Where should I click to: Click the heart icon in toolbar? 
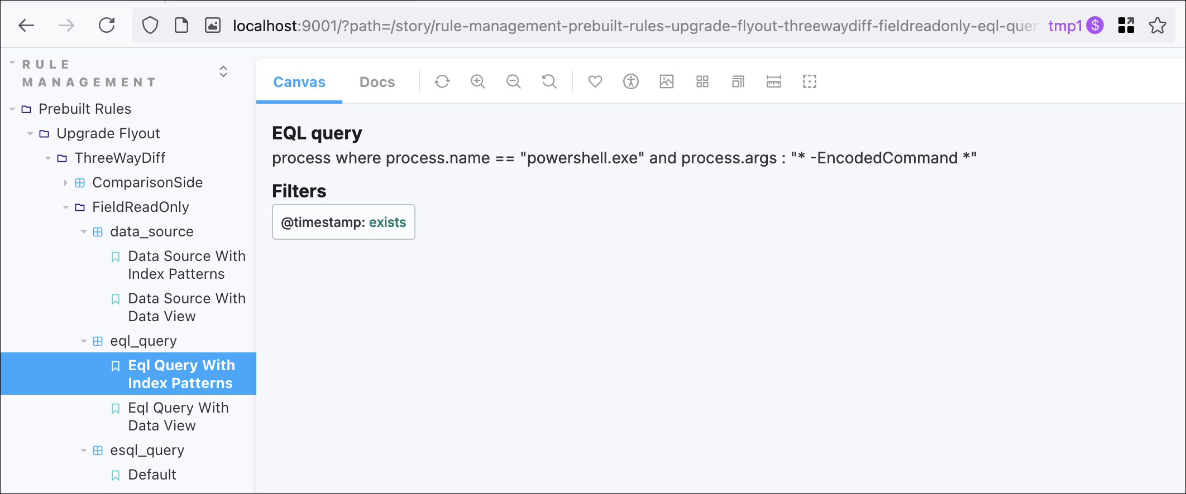coord(595,82)
